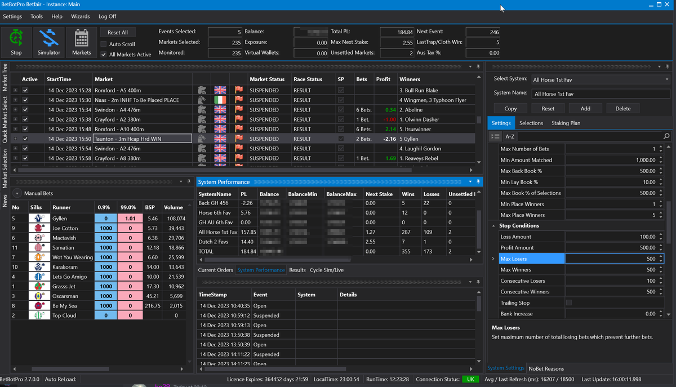Screen dimensions: 676x387
Task: Toggle SP checkbox on Swindon A4 476m row
Action: coord(341,110)
